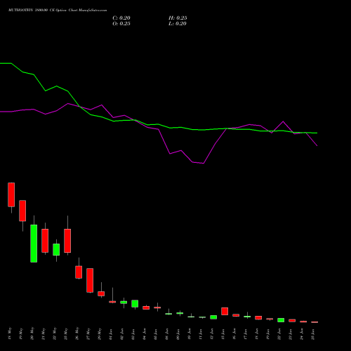351x351 pixels.
Task: Click the red candlestick for 25 May
Action: click(x=67, y=241)
